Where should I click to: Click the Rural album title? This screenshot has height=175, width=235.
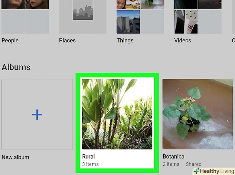coord(88,157)
